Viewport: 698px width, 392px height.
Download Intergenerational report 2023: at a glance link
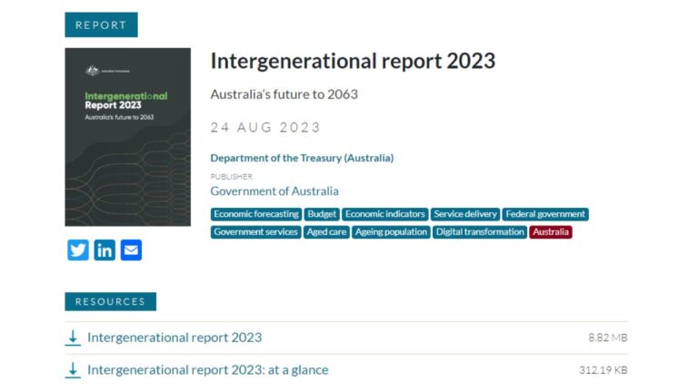[x=208, y=370]
